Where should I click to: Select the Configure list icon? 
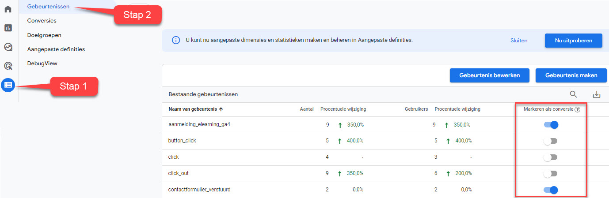8,85
